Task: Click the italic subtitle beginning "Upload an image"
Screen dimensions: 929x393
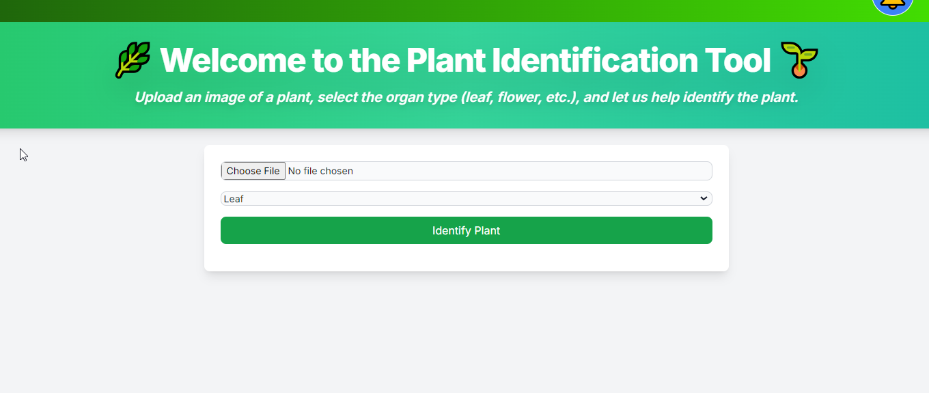Action: pyautogui.click(x=467, y=97)
